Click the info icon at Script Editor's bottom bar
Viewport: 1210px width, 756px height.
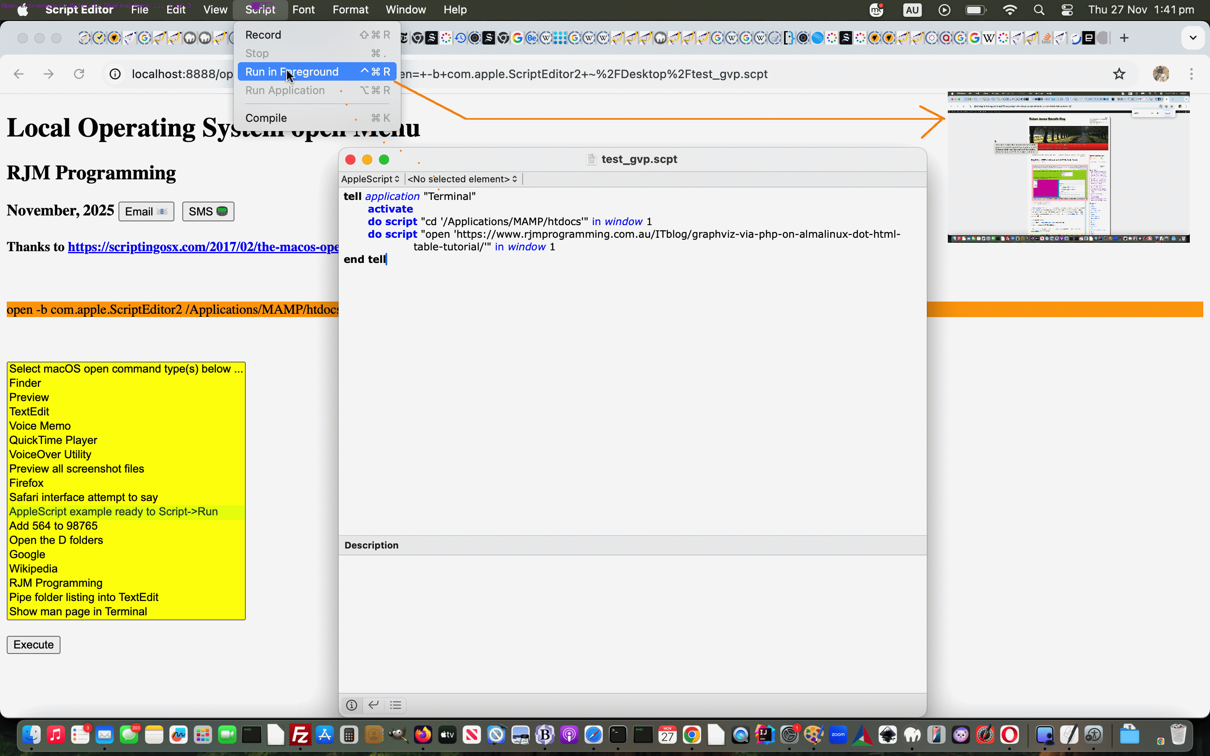tap(352, 705)
